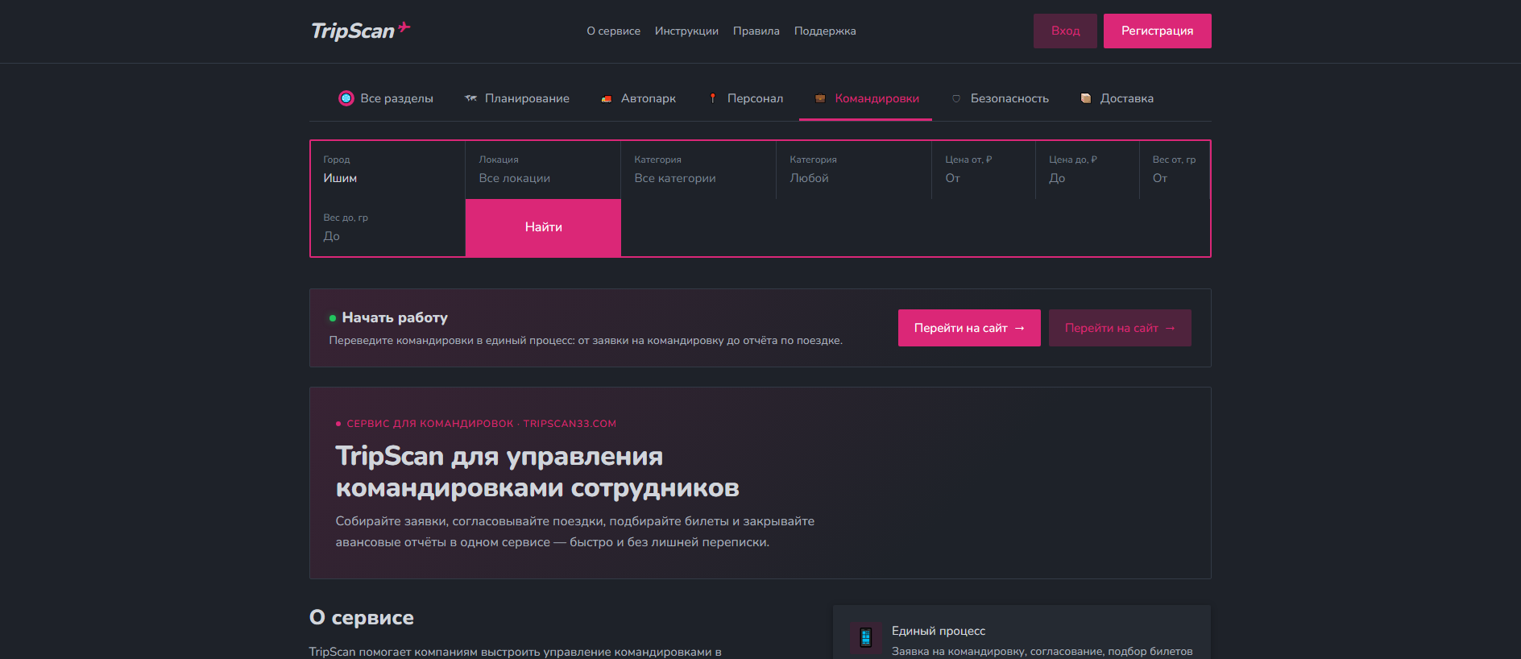Open the О сервисе link in the top navigation
This screenshot has height=659, width=1521.
614,31
